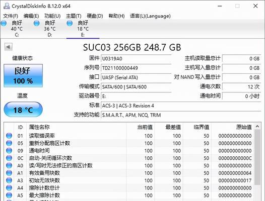265x201 pixels.
Task: Open the 主题(T) menu
Action: click(74, 16)
